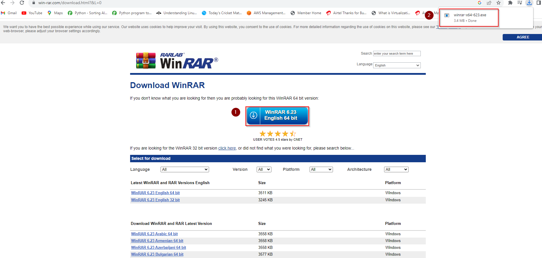
Task: Open the YouTube bookmark
Action: 32,13
